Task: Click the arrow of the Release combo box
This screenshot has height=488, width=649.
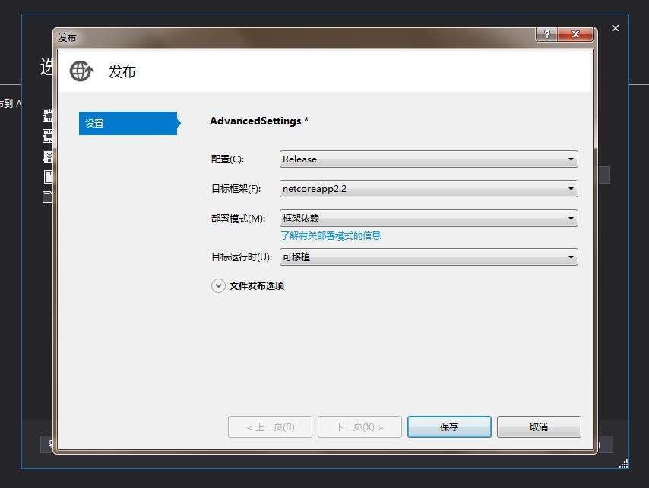Action: (x=571, y=159)
